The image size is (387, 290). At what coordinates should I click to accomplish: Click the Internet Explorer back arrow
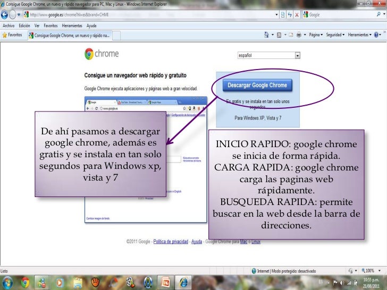click(x=4, y=14)
